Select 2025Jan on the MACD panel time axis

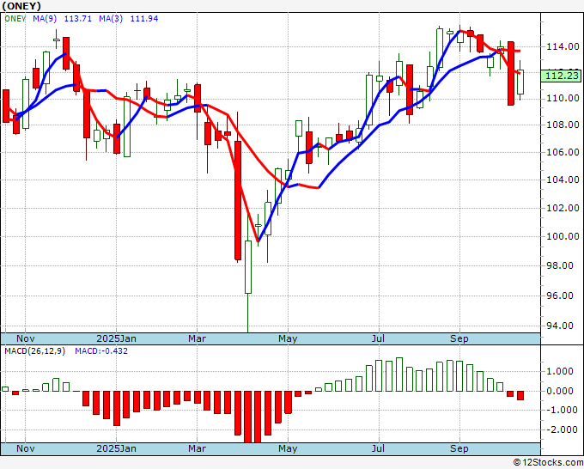tap(116, 448)
